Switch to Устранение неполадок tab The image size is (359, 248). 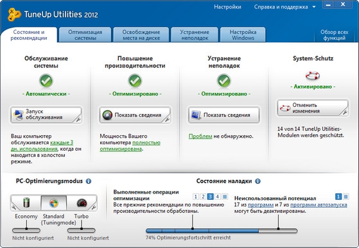coord(195,35)
